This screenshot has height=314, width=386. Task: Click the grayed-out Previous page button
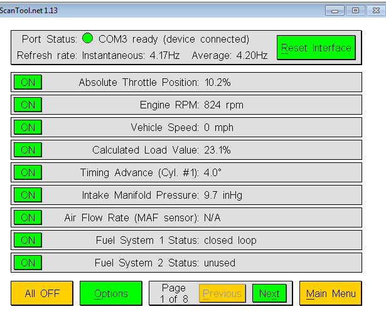coord(222,293)
